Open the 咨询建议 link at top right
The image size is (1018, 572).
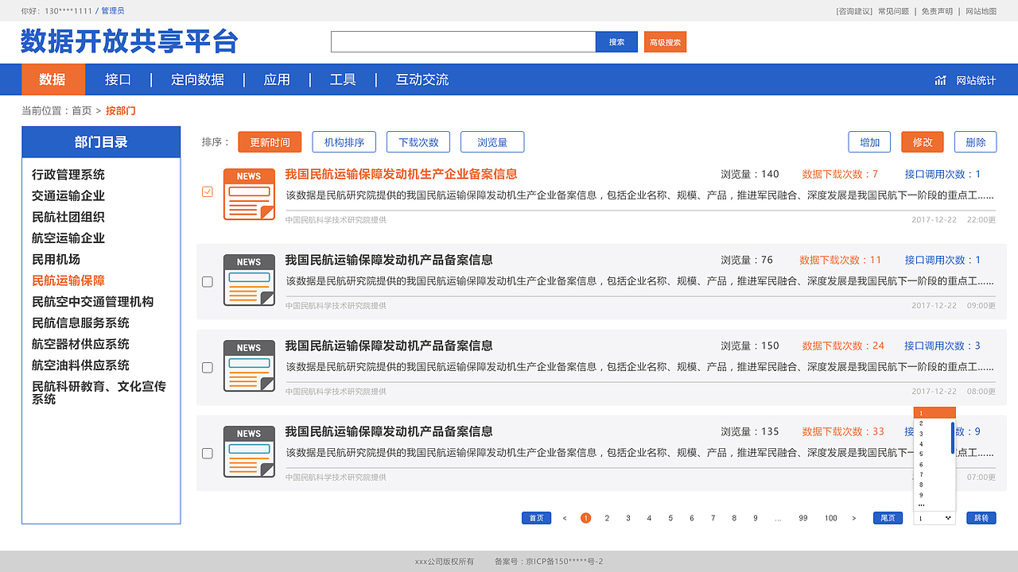[854, 11]
